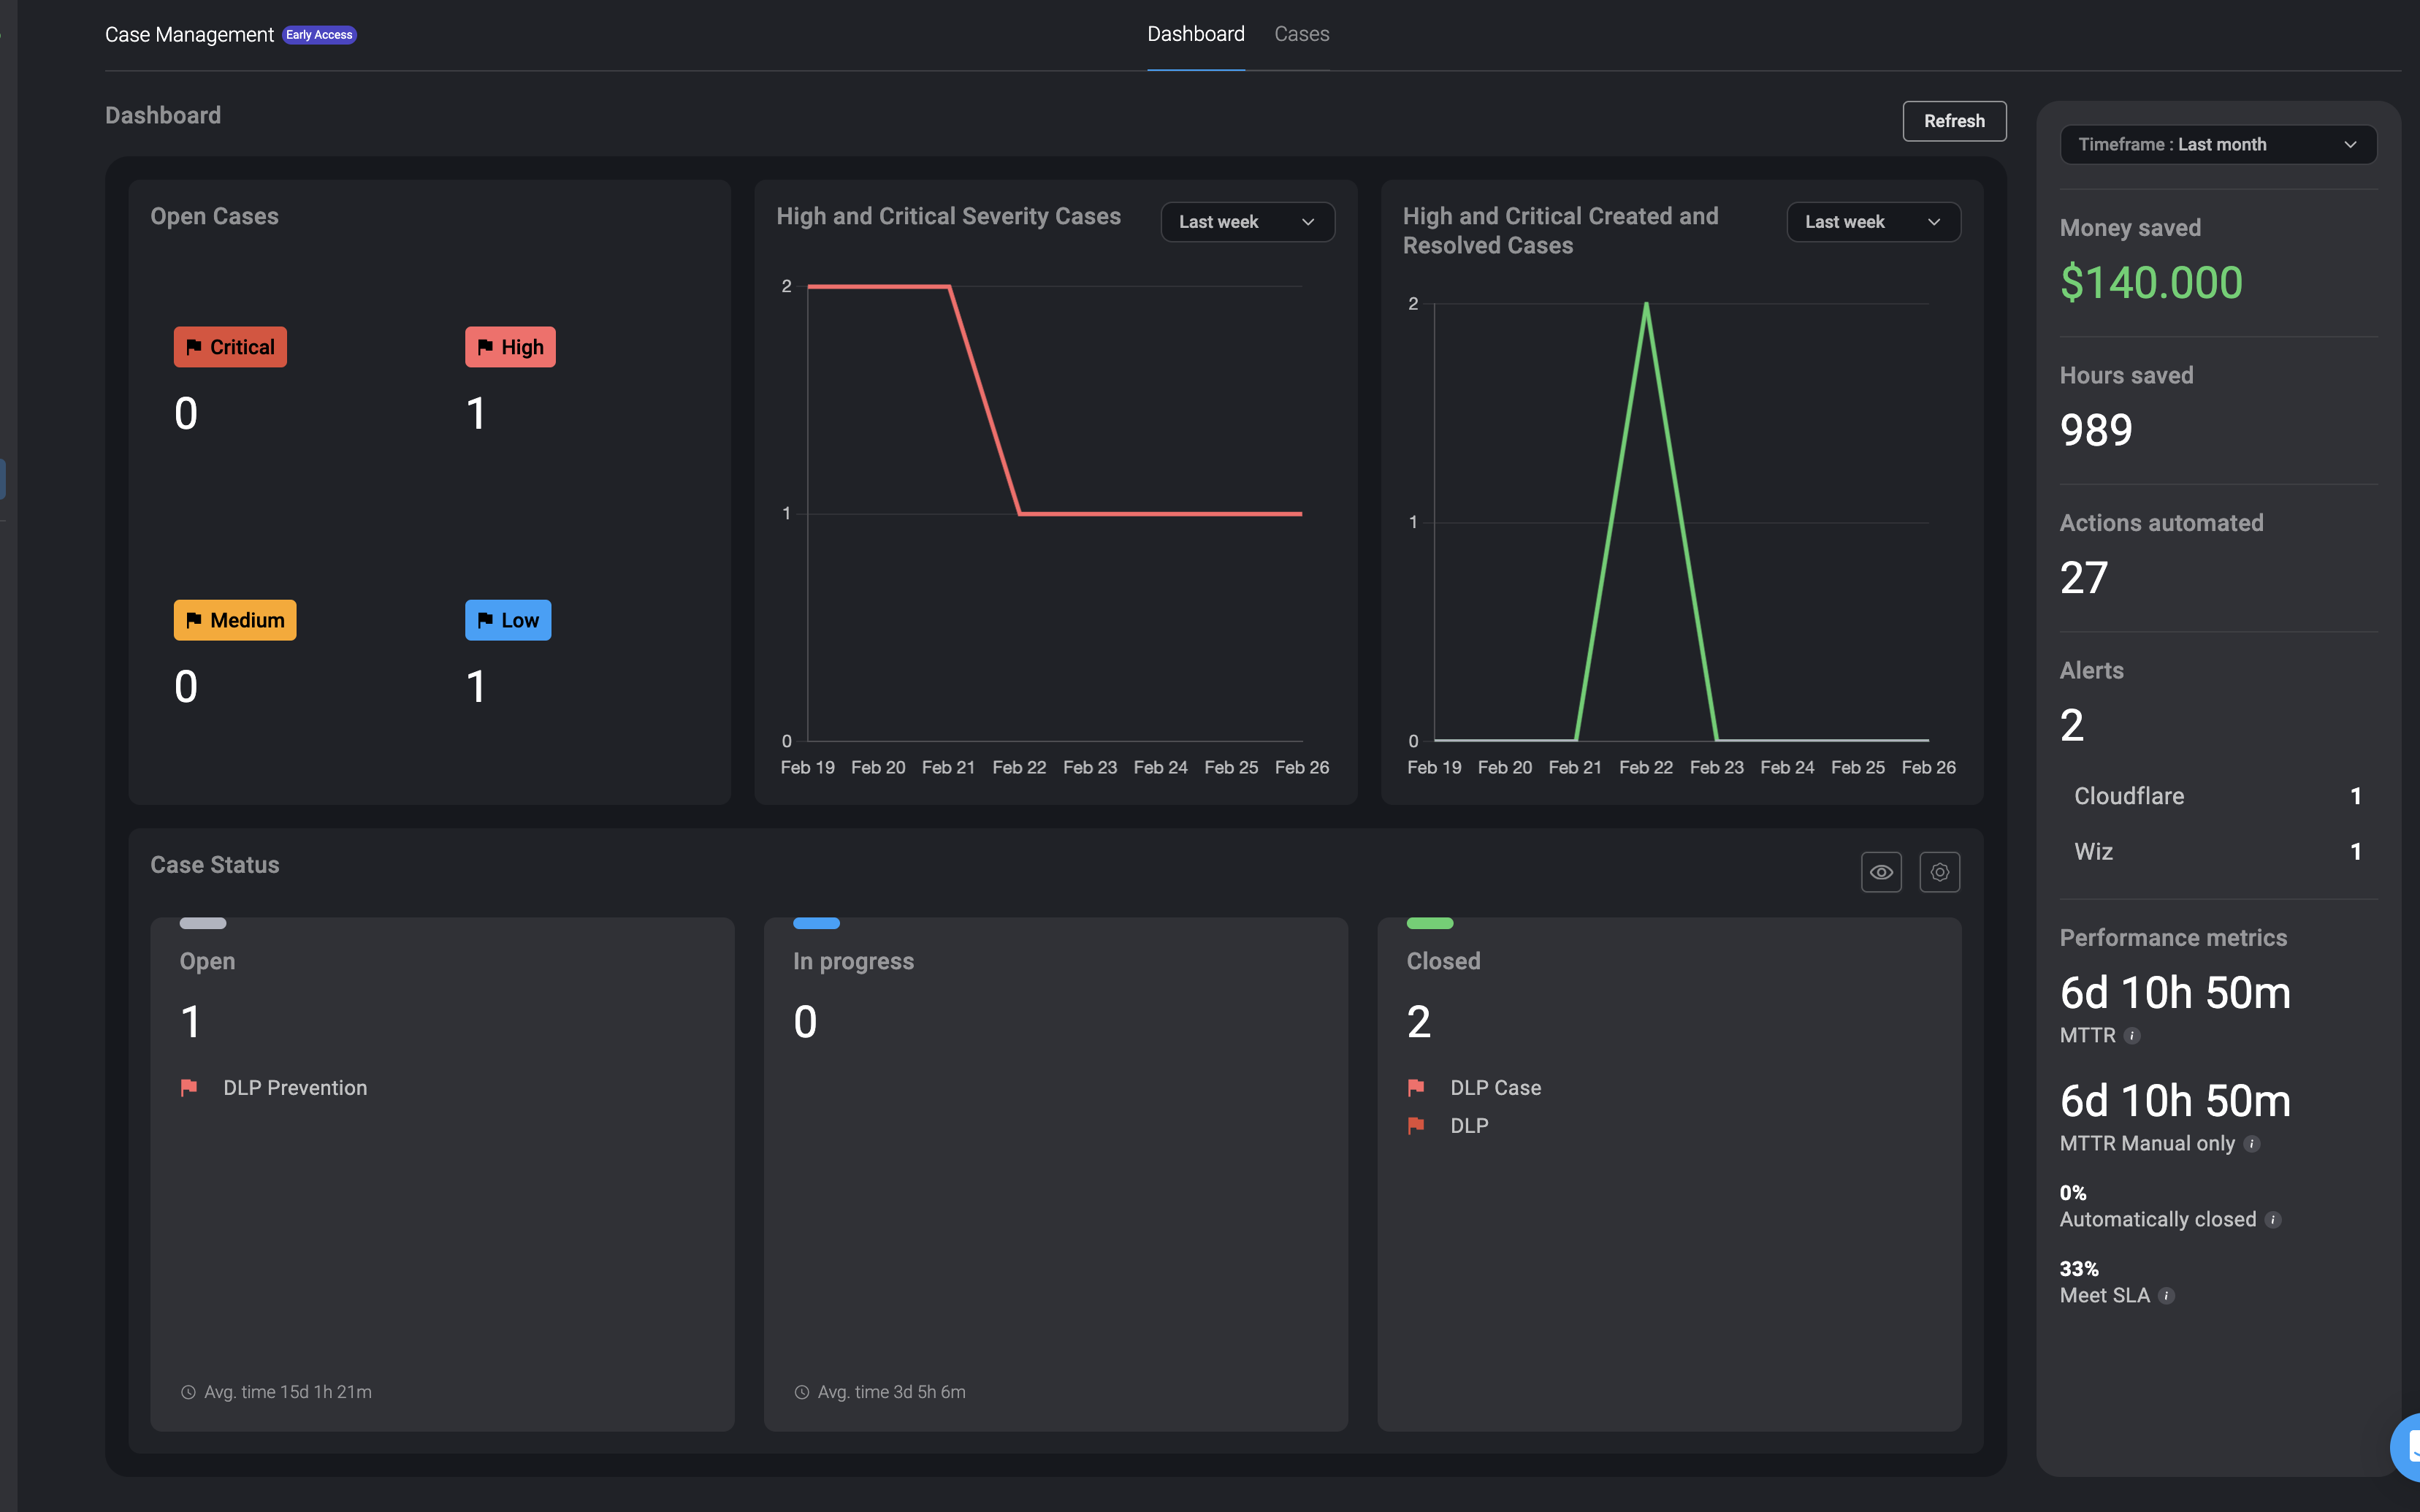Image resolution: width=2420 pixels, height=1512 pixels.
Task: Open the DLP Prevention case
Action: (295, 1088)
